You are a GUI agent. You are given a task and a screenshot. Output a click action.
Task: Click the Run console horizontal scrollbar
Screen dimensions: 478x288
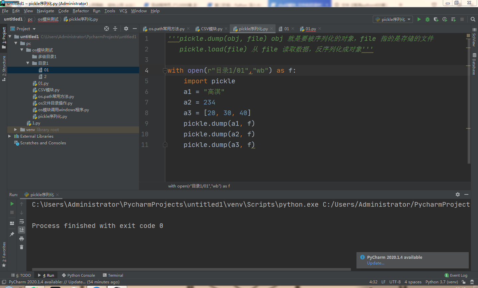pyautogui.click(x=191, y=269)
